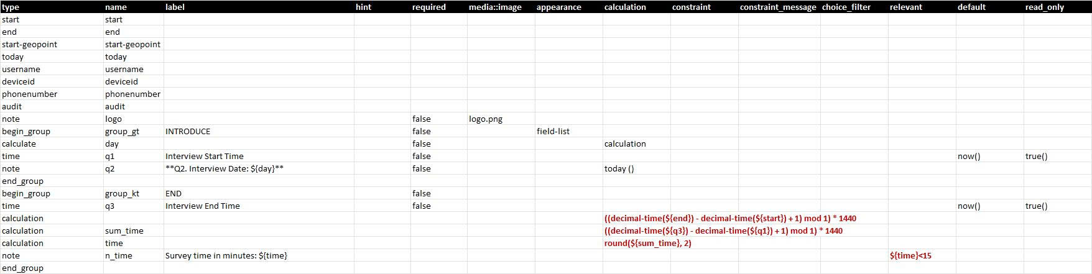Select the "sum_time" name cell
The image size is (1092, 274).
124,231
